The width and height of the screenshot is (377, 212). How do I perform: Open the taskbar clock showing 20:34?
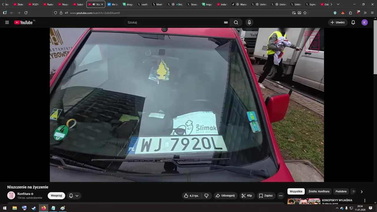point(360,208)
